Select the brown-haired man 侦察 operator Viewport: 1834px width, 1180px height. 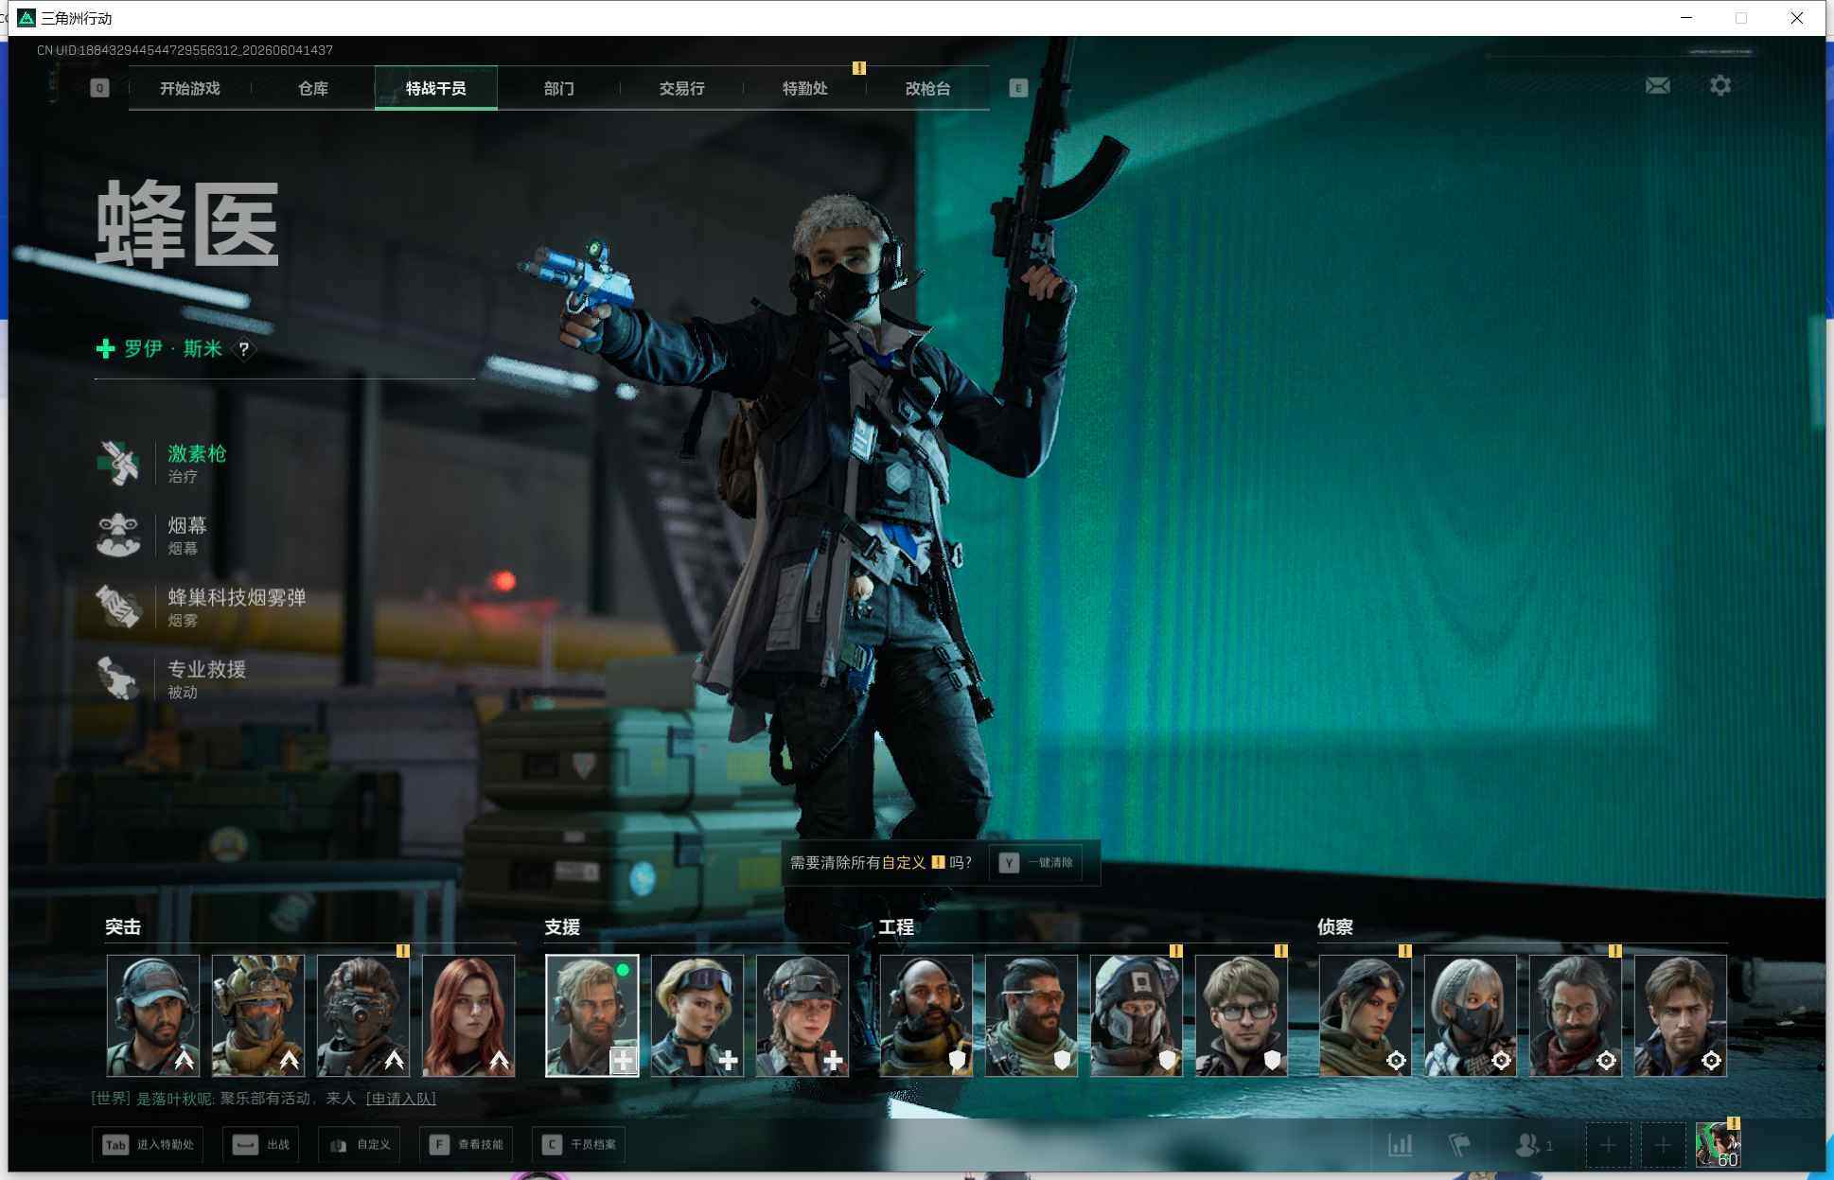tap(1681, 1015)
